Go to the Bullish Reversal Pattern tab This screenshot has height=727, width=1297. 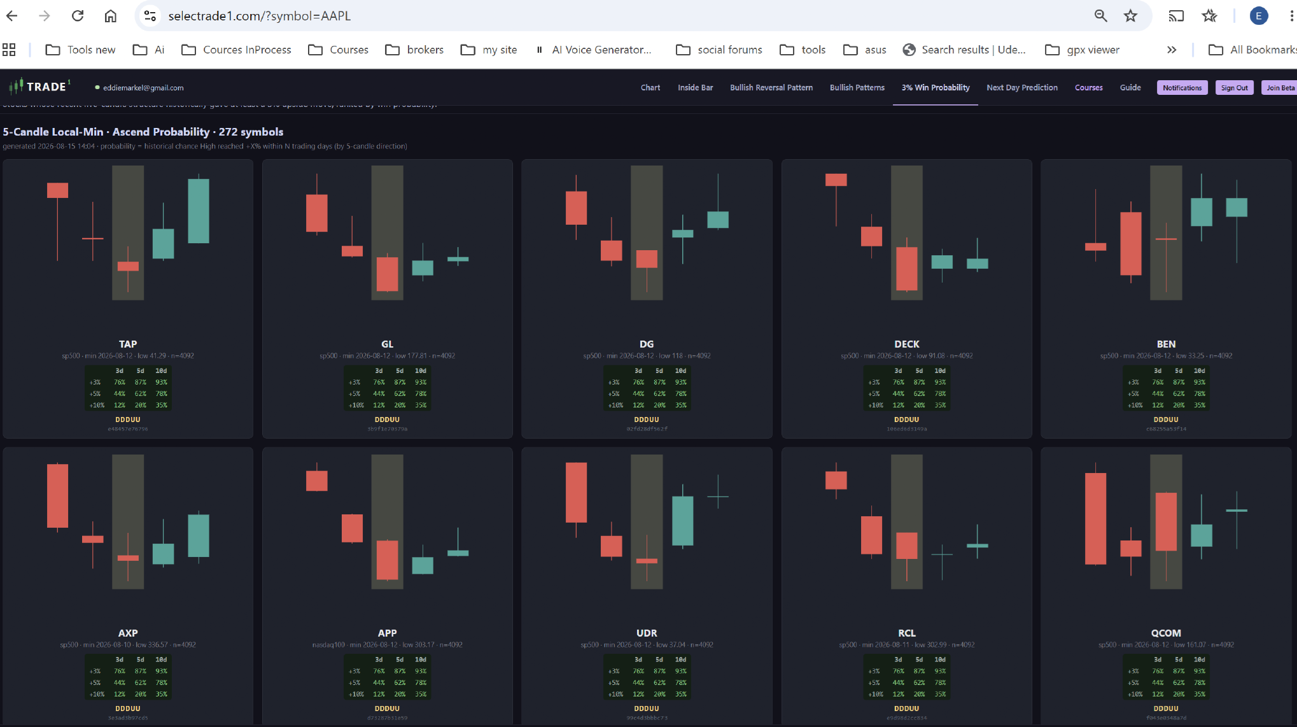[x=771, y=88]
